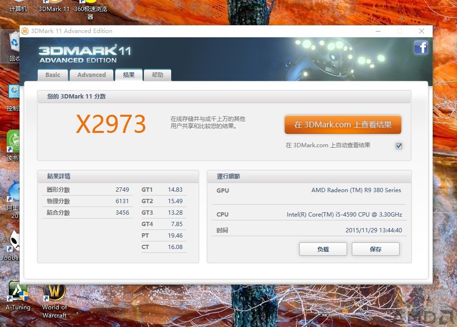Select the 物理分數 value 6131
Viewport: 457px width, 327px height.
(x=122, y=201)
